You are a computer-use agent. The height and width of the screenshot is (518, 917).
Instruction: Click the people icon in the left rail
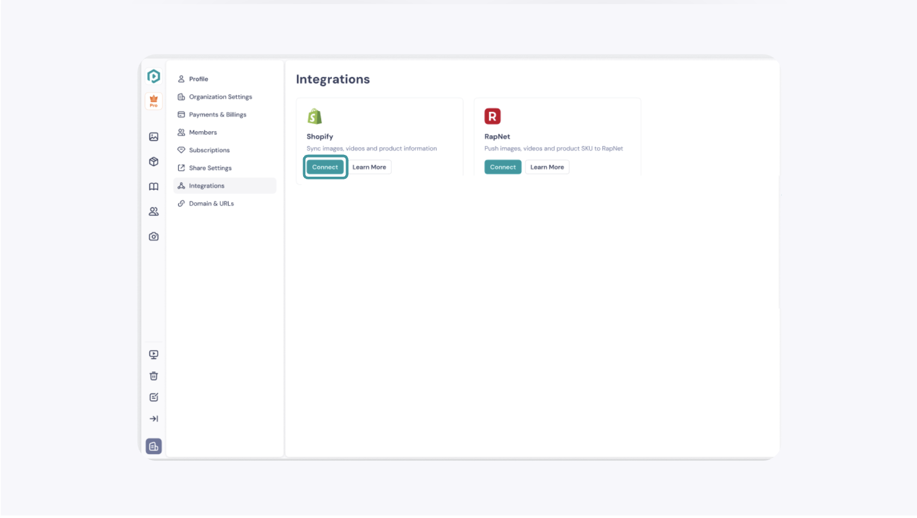coord(154,212)
